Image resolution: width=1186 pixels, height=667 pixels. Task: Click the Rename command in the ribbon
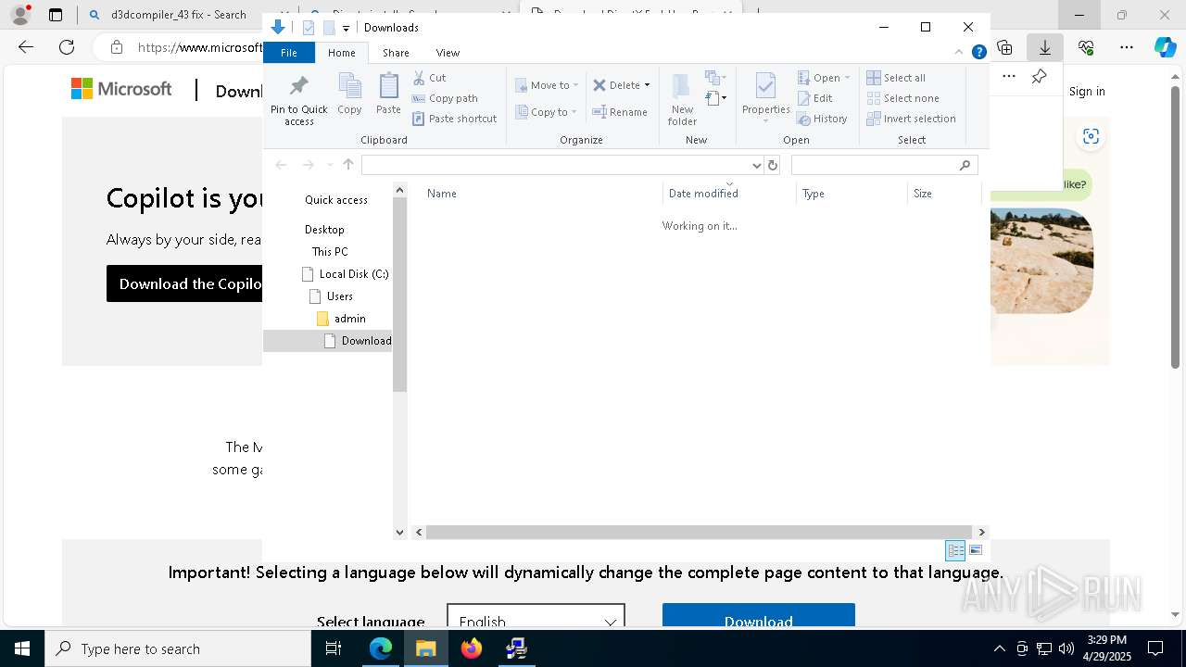pos(620,112)
